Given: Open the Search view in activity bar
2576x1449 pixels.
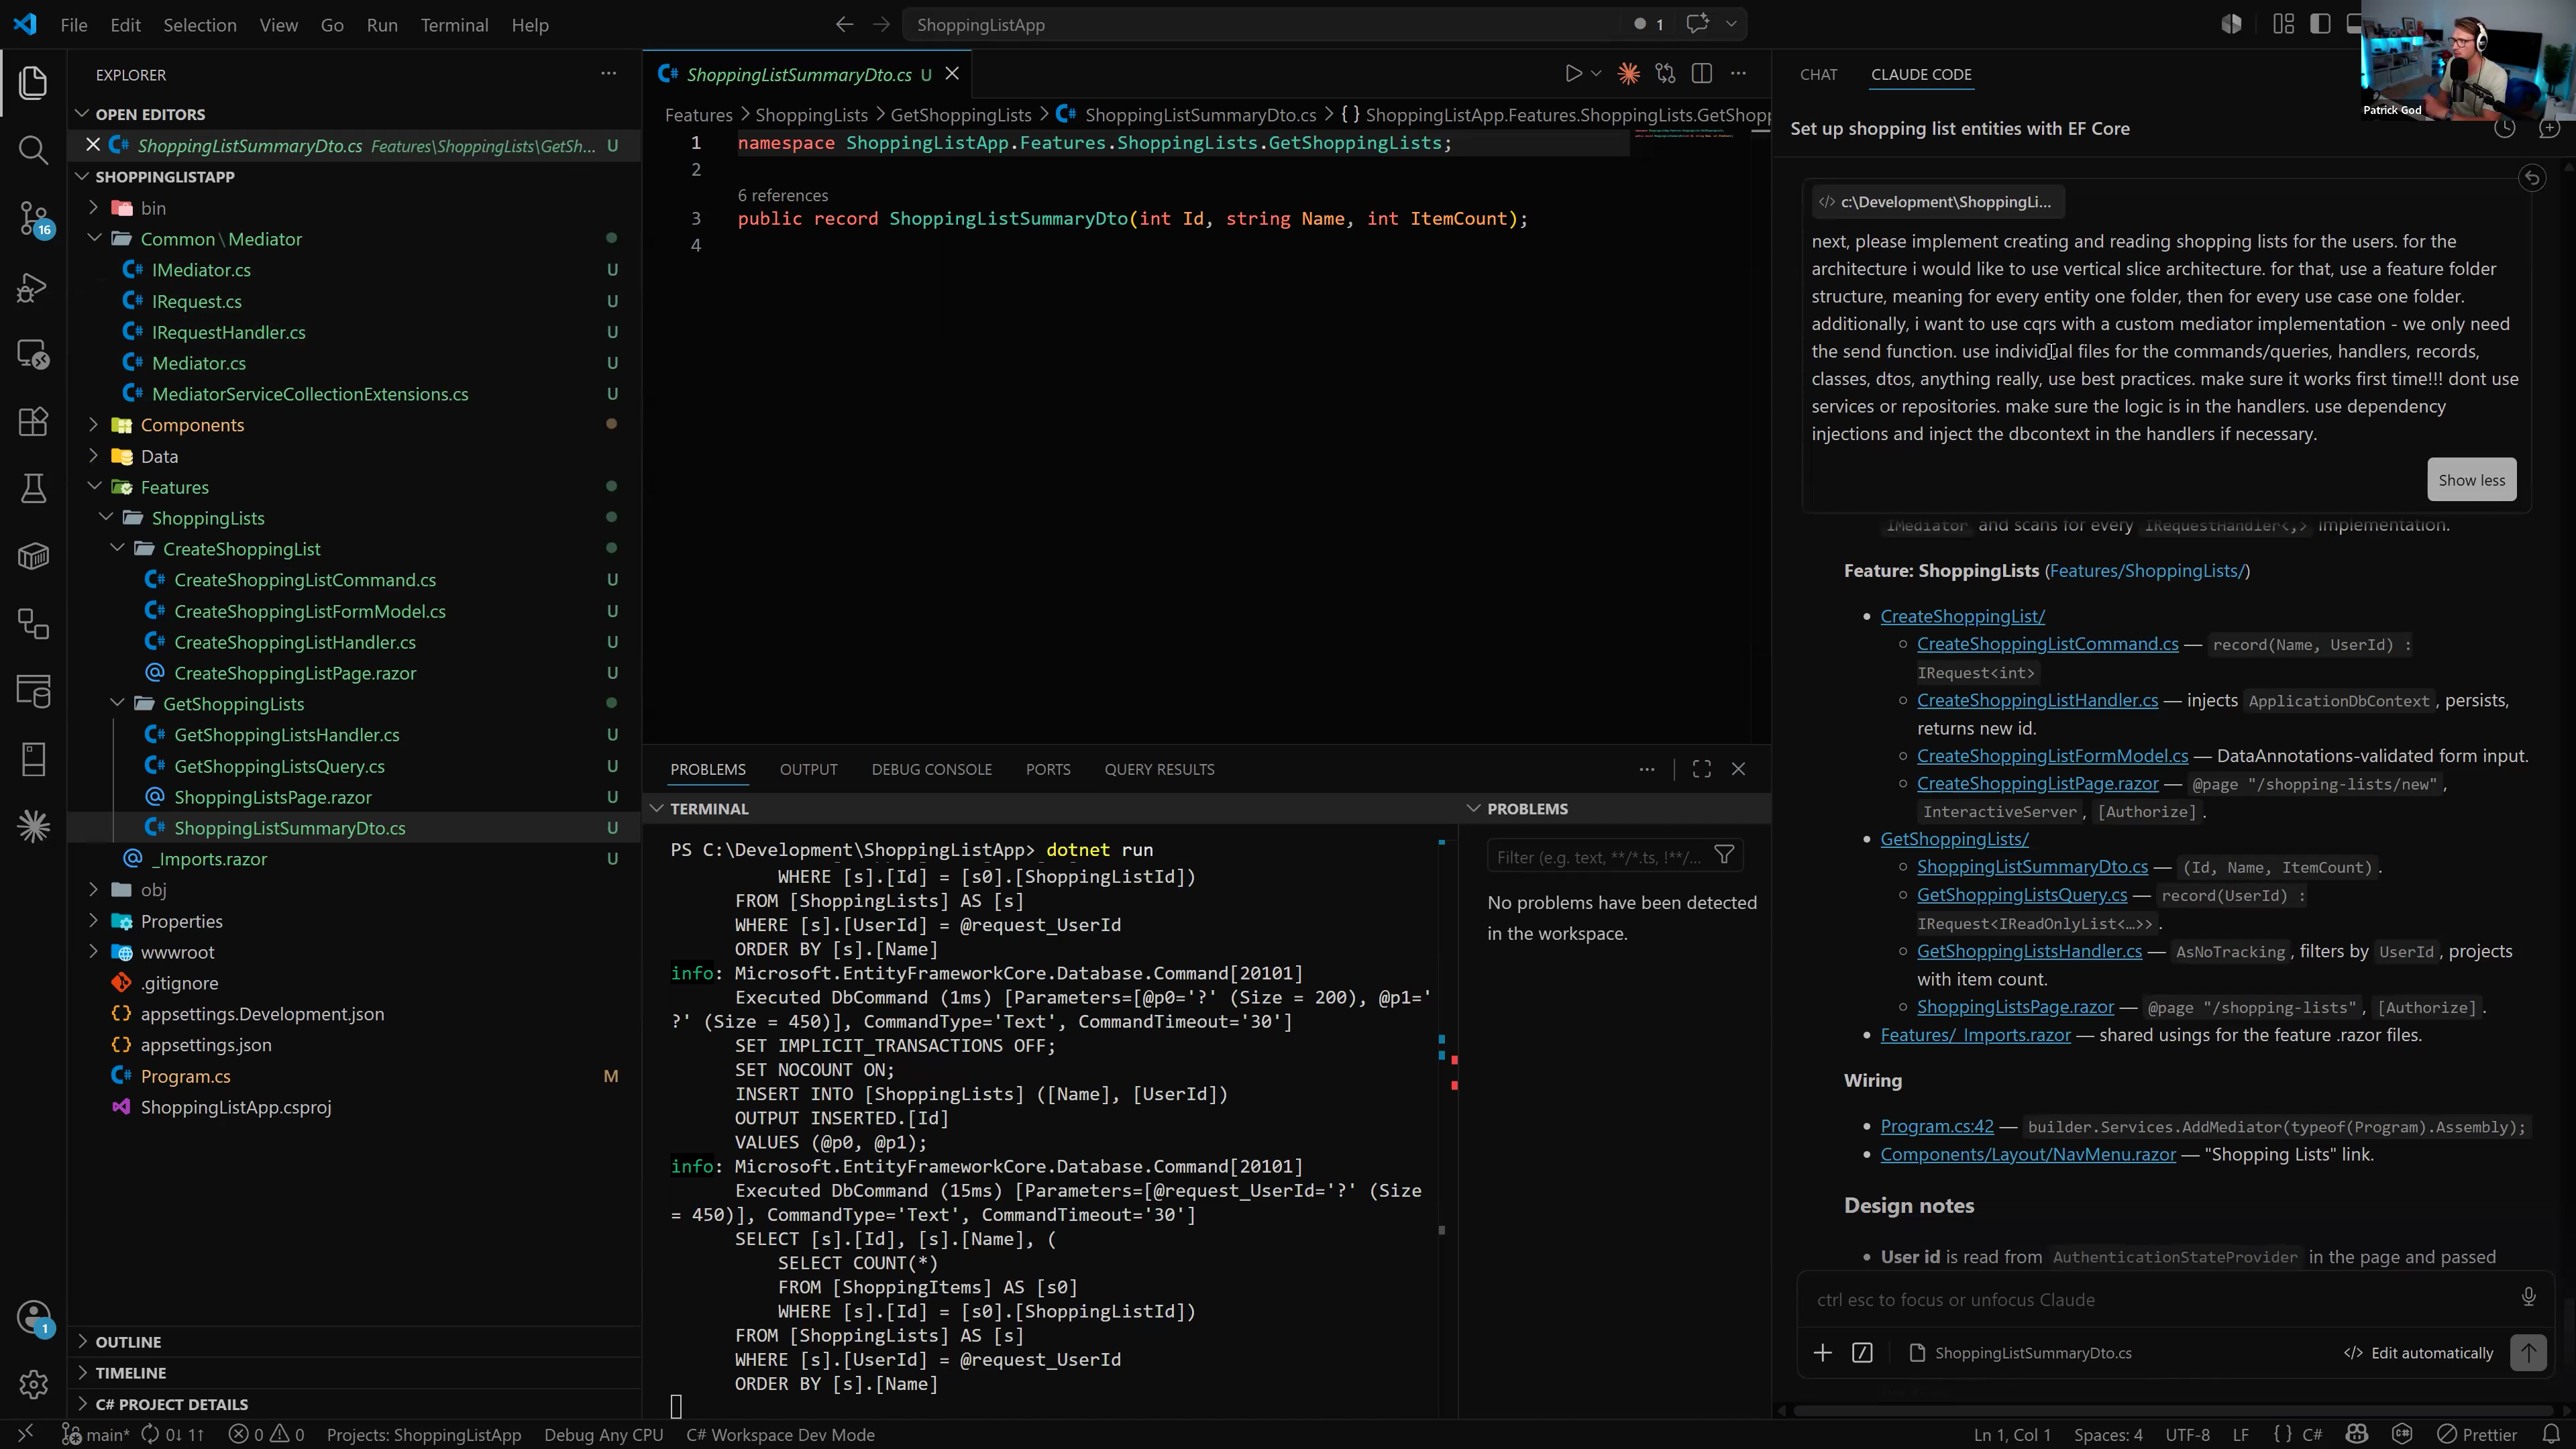Looking at the screenshot, I should click(x=33, y=150).
